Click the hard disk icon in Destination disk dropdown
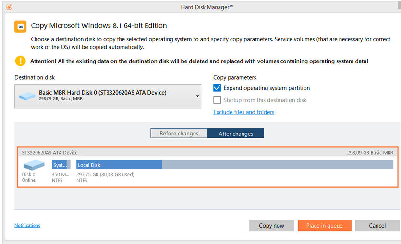The width and height of the screenshot is (401, 244). 27,96
